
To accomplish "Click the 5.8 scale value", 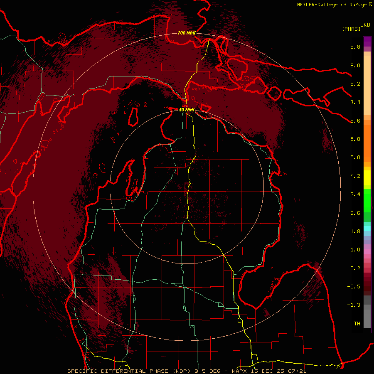I will point(355,139).
